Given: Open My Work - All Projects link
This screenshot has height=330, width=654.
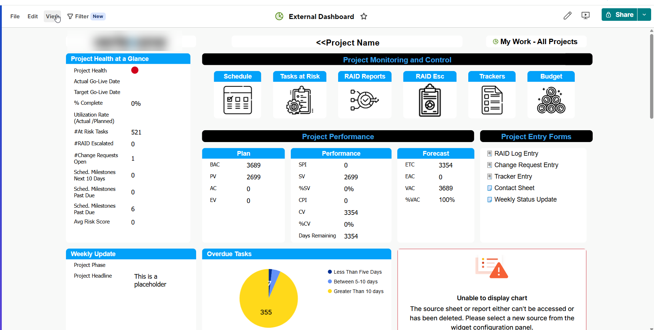Looking at the screenshot, I should (x=539, y=42).
